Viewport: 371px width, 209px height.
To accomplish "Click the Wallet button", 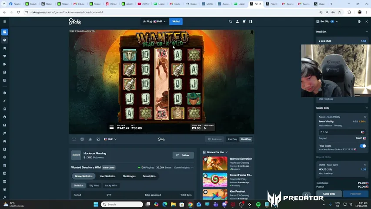I will (x=176, y=22).
